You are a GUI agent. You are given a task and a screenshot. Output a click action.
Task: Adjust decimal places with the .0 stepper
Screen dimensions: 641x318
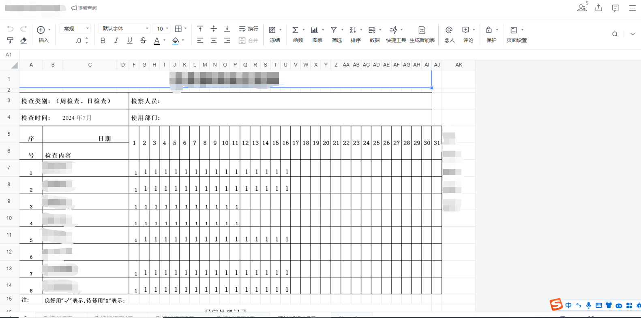point(81,41)
